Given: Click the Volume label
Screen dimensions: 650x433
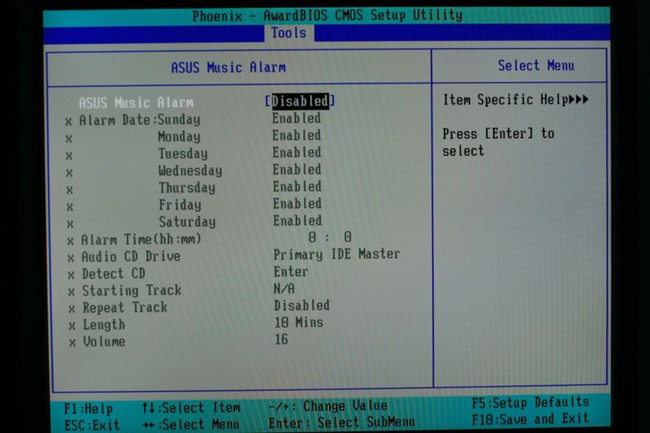Looking at the screenshot, I should coord(104,342).
